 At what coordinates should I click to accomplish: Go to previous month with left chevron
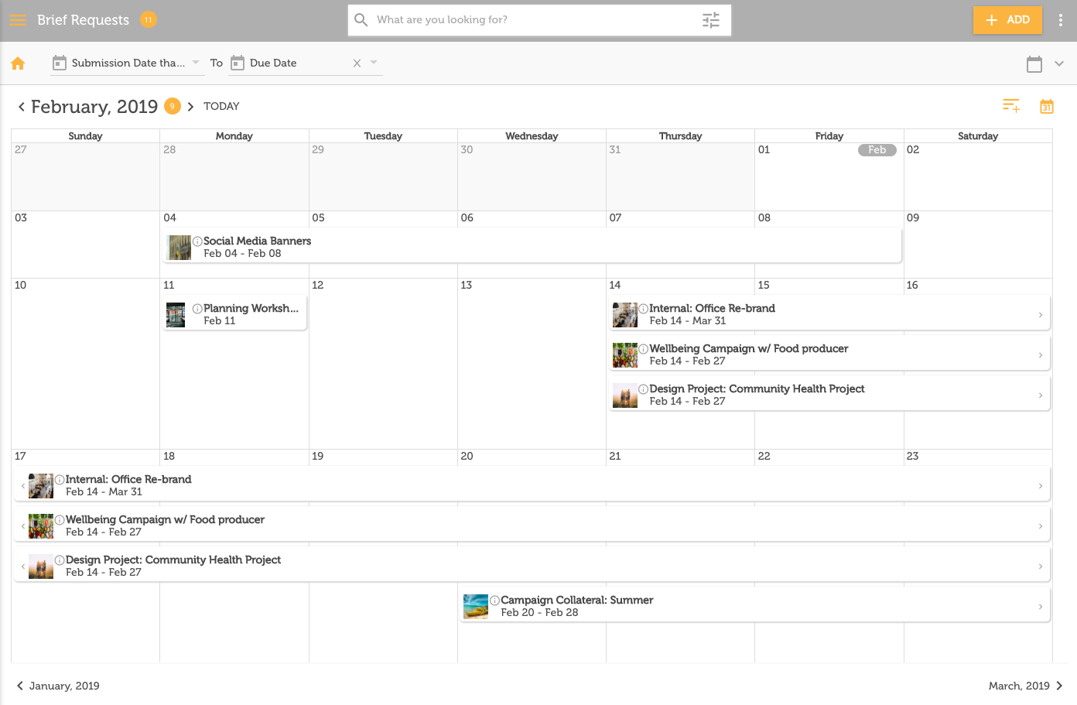[22, 107]
